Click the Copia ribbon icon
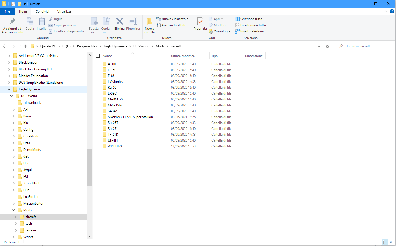The image size is (396, 246). coord(30,22)
